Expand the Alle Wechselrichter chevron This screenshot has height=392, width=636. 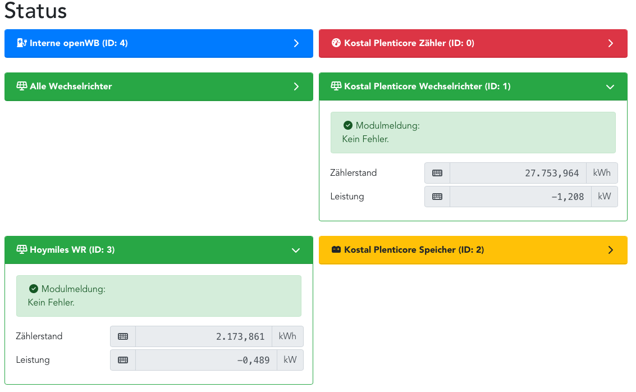[296, 86]
